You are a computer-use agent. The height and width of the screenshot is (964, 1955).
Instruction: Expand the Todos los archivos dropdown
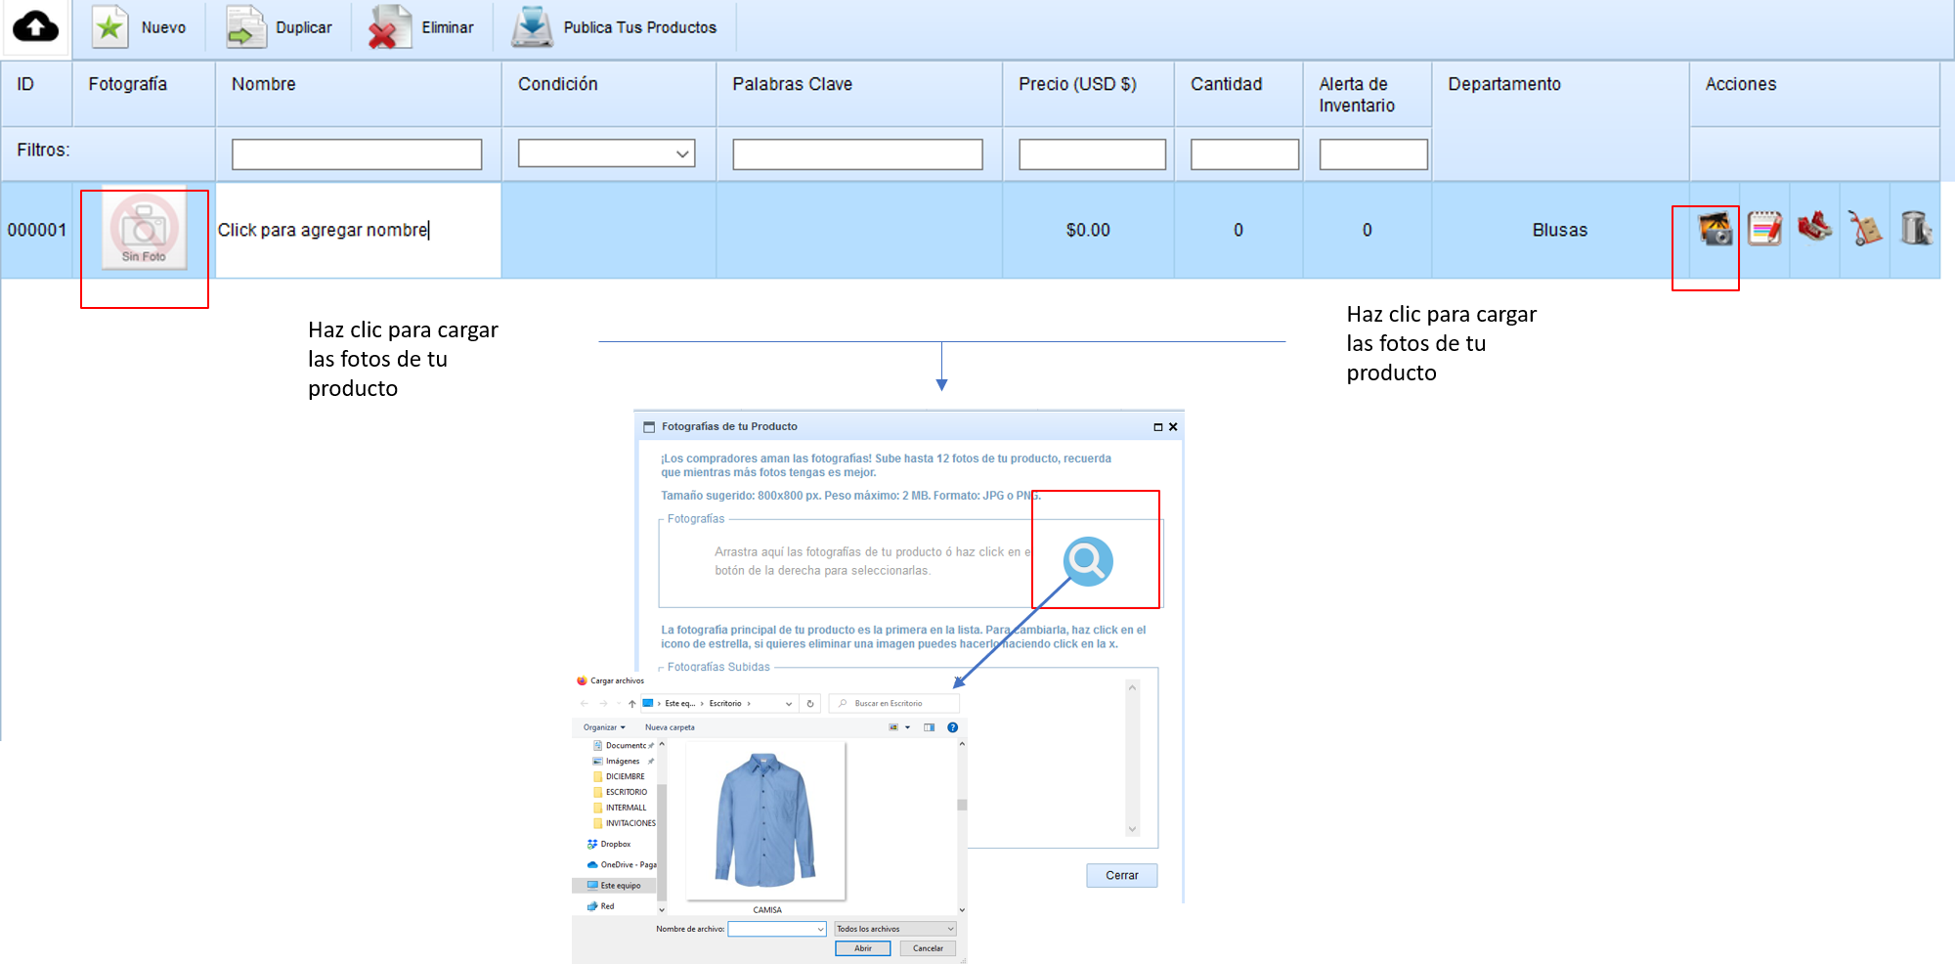pos(894,929)
